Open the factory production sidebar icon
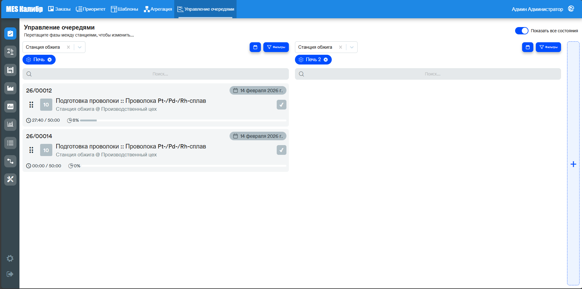Image resolution: width=582 pixels, height=289 pixels. coord(10,88)
